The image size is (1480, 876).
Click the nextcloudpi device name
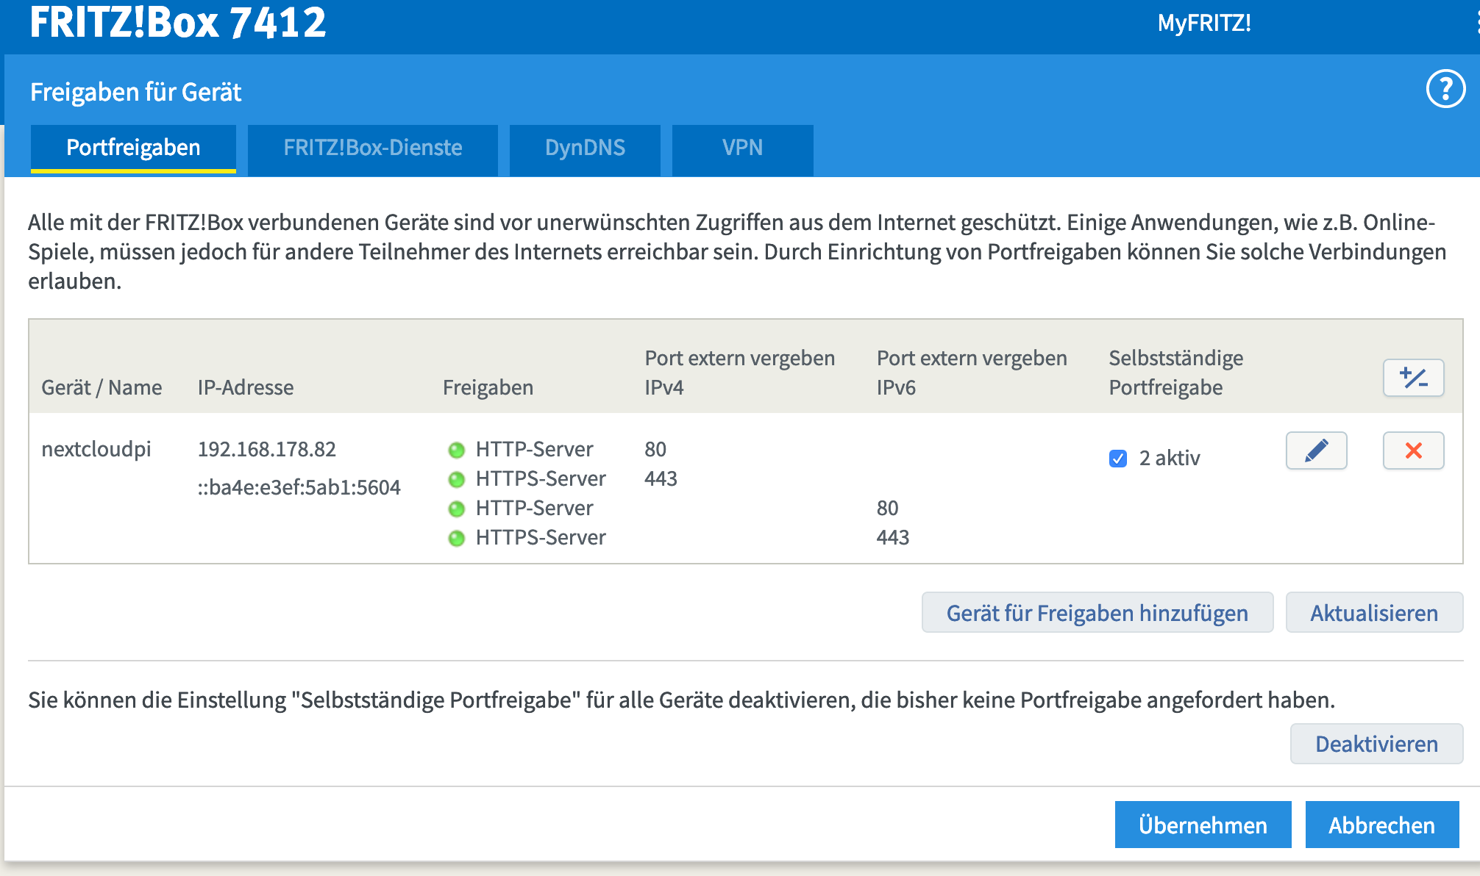point(96,449)
